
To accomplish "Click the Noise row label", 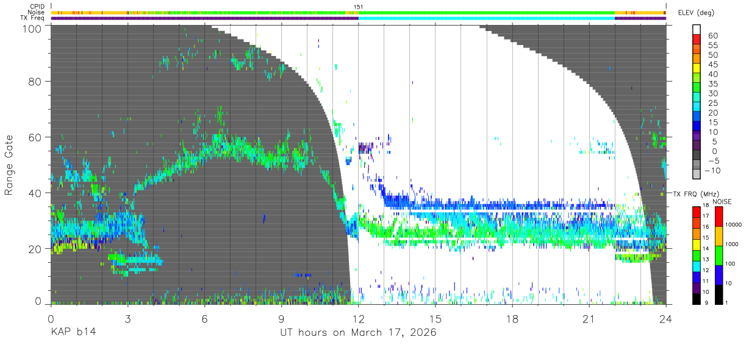I will point(36,12).
